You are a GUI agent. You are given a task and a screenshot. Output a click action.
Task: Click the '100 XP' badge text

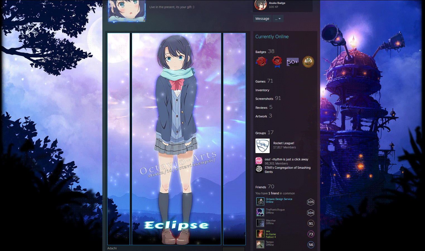pyautogui.click(x=273, y=7)
